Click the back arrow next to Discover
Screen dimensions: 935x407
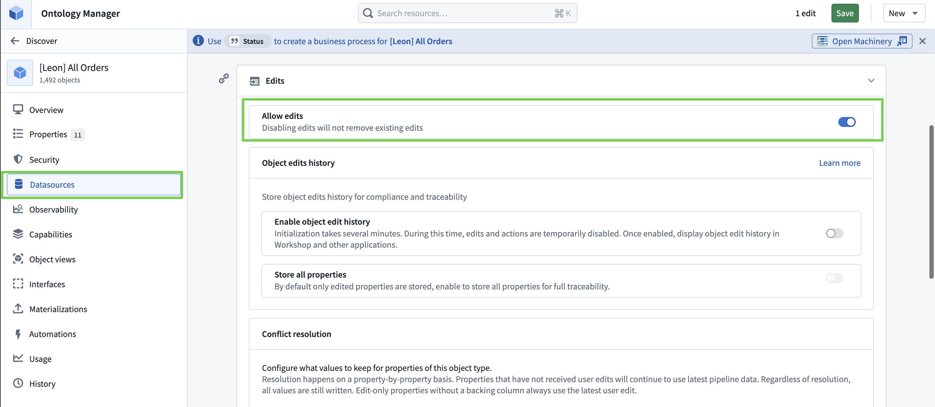coord(15,41)
